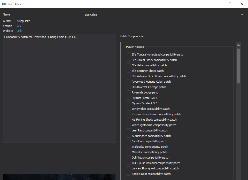Check Ravens Breezehome compatibility patch
Screen dimensions: 248x180
[128, 114]
